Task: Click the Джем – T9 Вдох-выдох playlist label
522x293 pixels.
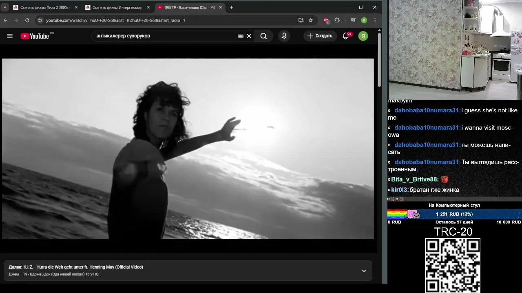Action: click(53, 274)
